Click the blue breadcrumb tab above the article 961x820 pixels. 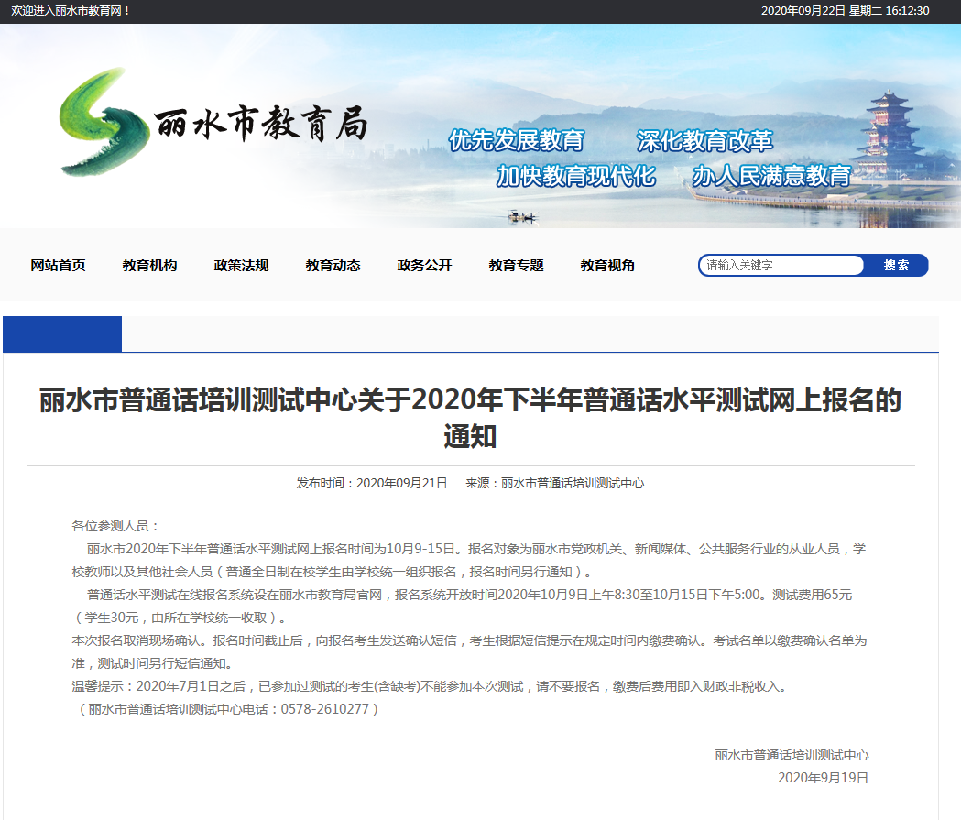(61, 333)
